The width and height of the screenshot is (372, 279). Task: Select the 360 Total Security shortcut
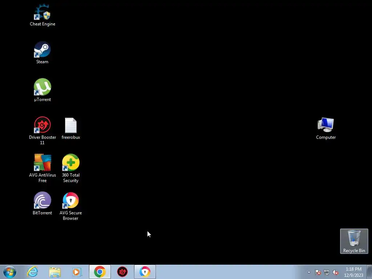[x=71, y=168]
